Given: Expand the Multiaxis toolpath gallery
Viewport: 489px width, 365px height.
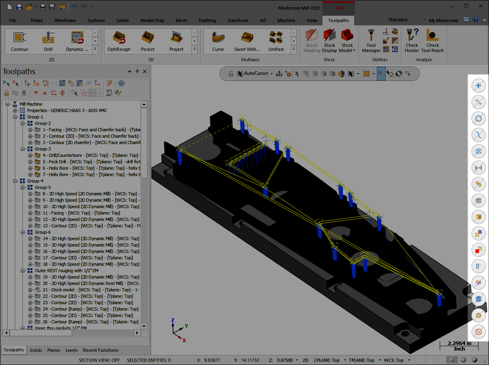Looking at the screenshot, I should [294, 50].
